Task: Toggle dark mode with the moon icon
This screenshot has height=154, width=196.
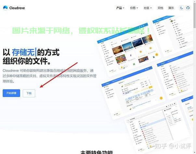Action: [x=182, y=8]
